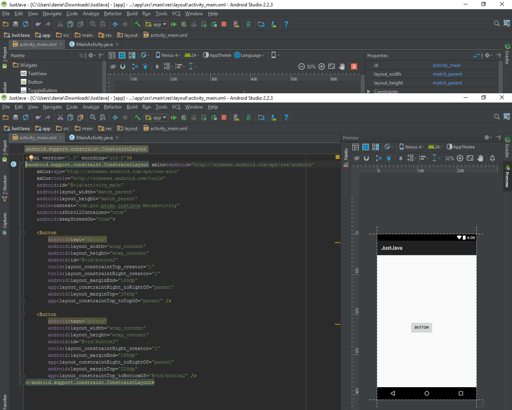512x410 pixels.
Task: Click BUTTON widget in phone preview
Action: pos(422,328)
